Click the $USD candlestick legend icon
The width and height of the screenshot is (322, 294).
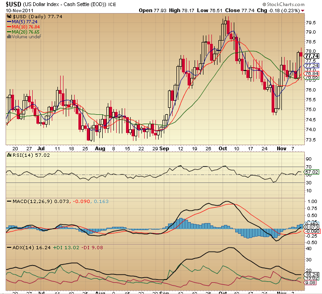[8, 16]
